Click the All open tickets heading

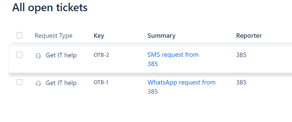(50, 8)
